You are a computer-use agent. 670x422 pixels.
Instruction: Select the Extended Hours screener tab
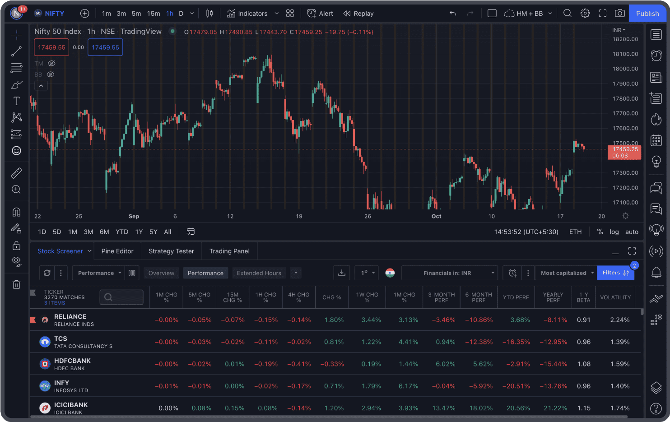259,273
